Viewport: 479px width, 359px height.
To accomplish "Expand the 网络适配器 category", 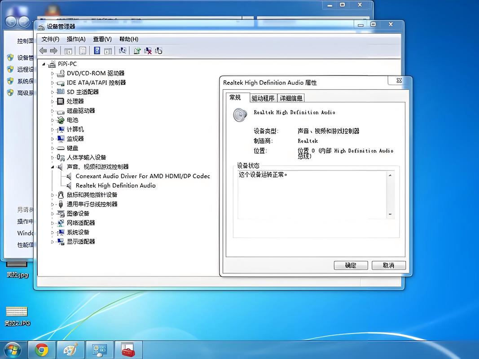I will (x=53, y=223).
